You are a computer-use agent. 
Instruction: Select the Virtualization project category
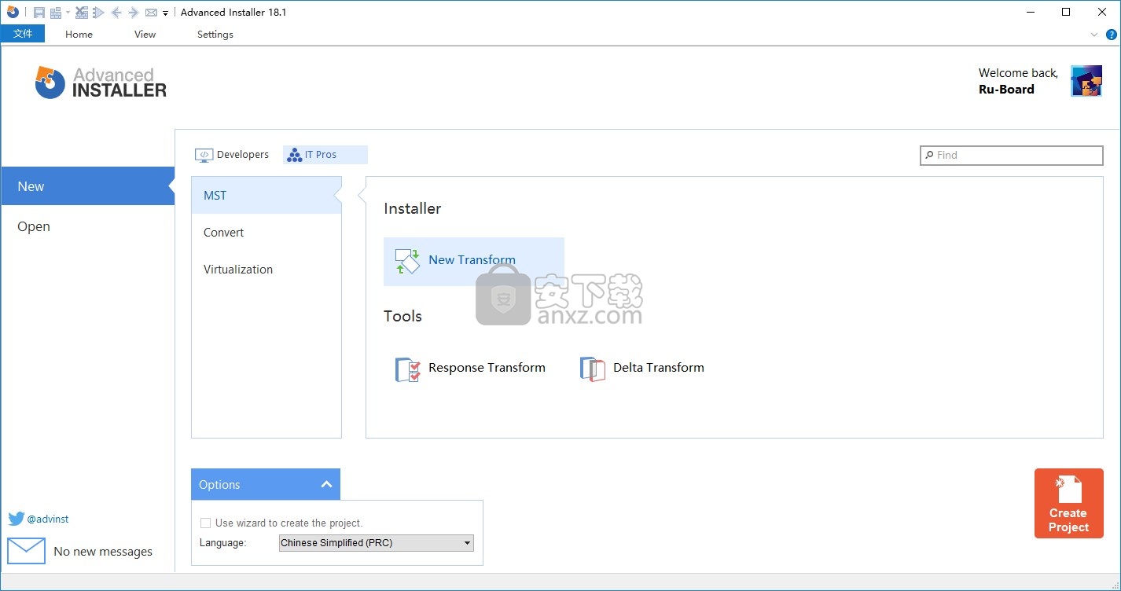(266, 269)
